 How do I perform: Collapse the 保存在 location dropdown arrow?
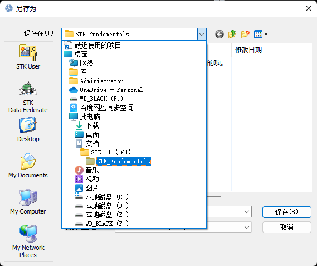pos(202,34)
